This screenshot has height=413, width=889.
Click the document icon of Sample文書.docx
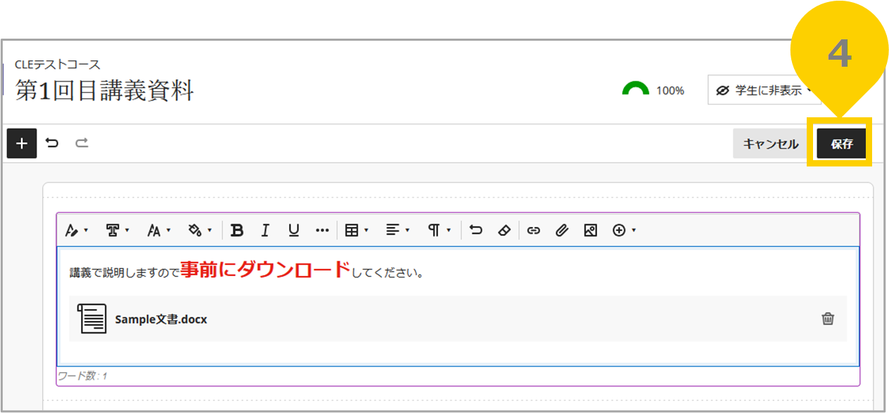pyautogui.click(x=92, y=319)
